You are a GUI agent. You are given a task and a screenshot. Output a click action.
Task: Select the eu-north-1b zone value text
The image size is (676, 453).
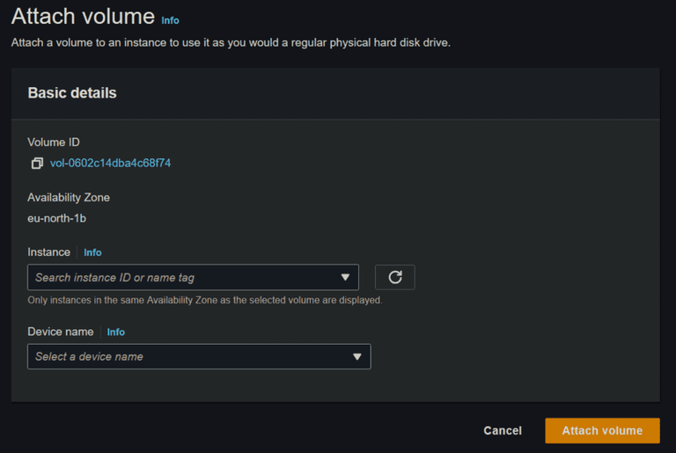point(56,218)
